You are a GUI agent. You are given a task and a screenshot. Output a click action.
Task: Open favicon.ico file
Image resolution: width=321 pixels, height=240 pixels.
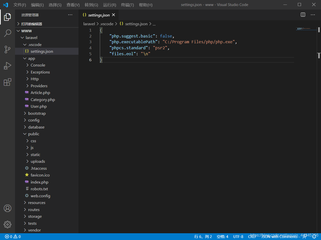point(47,175)
